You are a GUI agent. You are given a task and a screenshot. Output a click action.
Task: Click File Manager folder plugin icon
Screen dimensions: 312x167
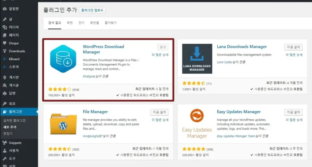(63, 124)
